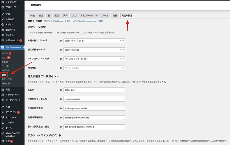Click help icon beside 支払い endpoint
This screenshot has width=230, height=145.
tap(61, 90)
